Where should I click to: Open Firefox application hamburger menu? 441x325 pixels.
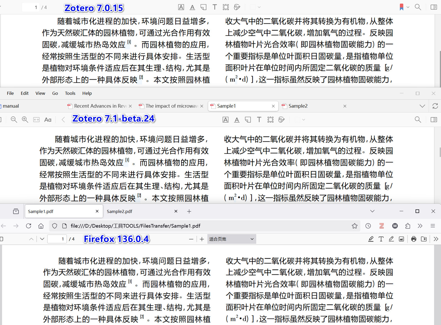tap(433, 226)
